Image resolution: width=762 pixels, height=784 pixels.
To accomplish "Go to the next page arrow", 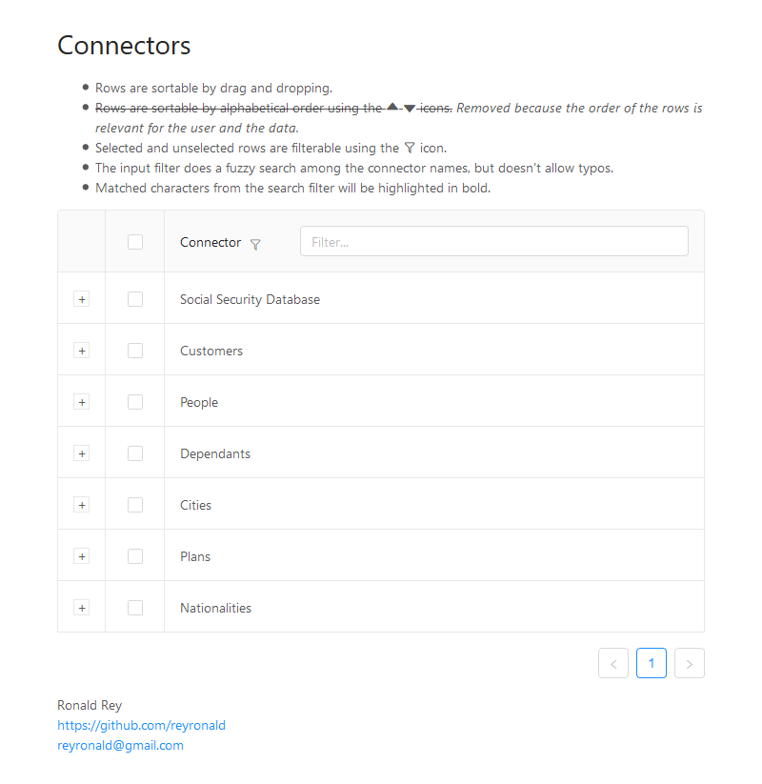I will coord(690,663).
